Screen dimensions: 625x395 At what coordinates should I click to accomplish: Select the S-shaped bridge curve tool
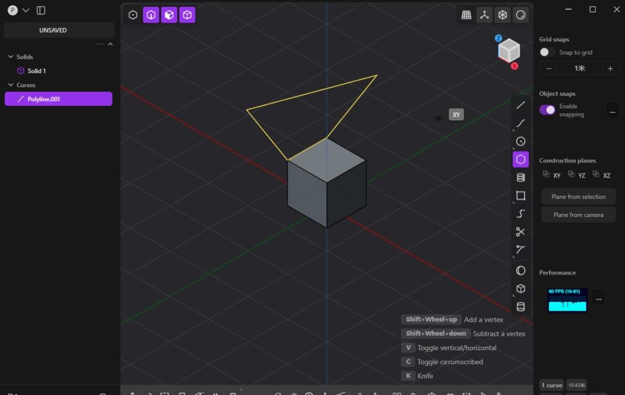click(521, 214)
